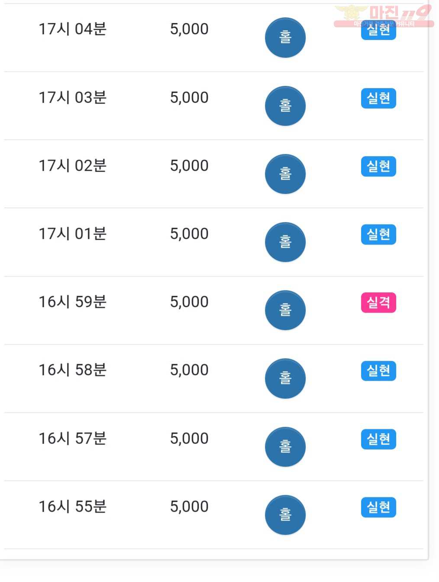Viewport: 439px width, 582px height.
Task: Click the 홀 circle in 16시 55분 row
Action: pyautogui.click(x=285, y=515)
